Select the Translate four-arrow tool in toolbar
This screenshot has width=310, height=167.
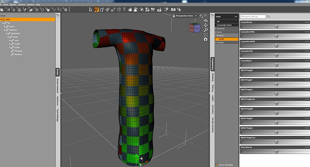tap(107, 10)
